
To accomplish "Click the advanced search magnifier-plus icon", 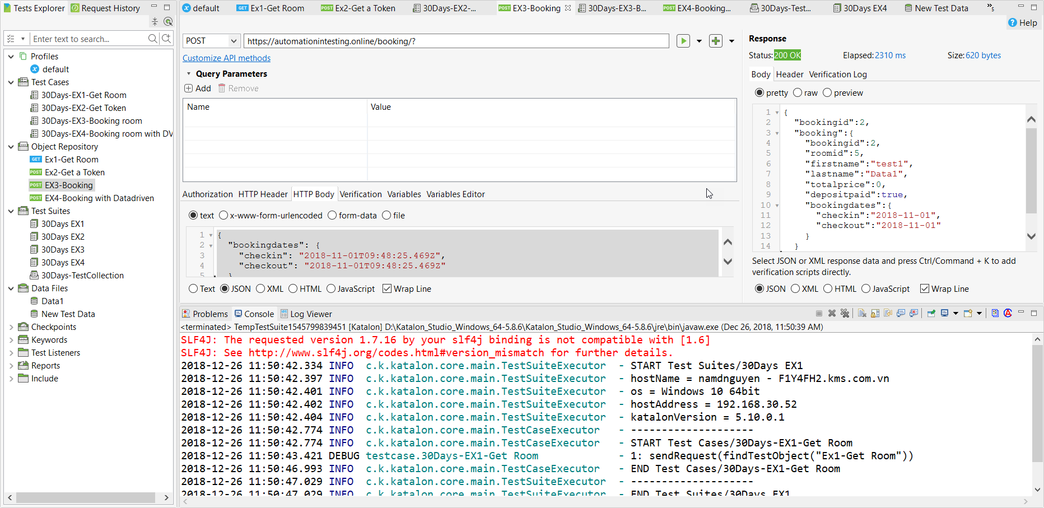I will [x=166, y=39].
